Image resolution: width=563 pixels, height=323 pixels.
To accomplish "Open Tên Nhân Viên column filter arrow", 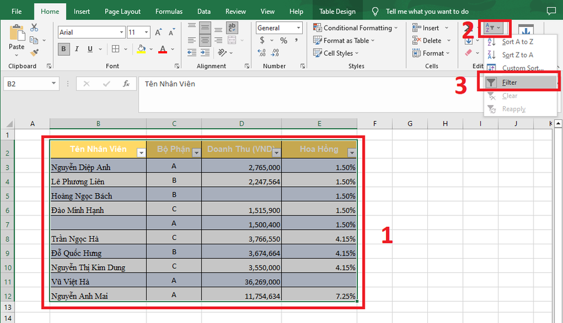I will coord(141,153).
